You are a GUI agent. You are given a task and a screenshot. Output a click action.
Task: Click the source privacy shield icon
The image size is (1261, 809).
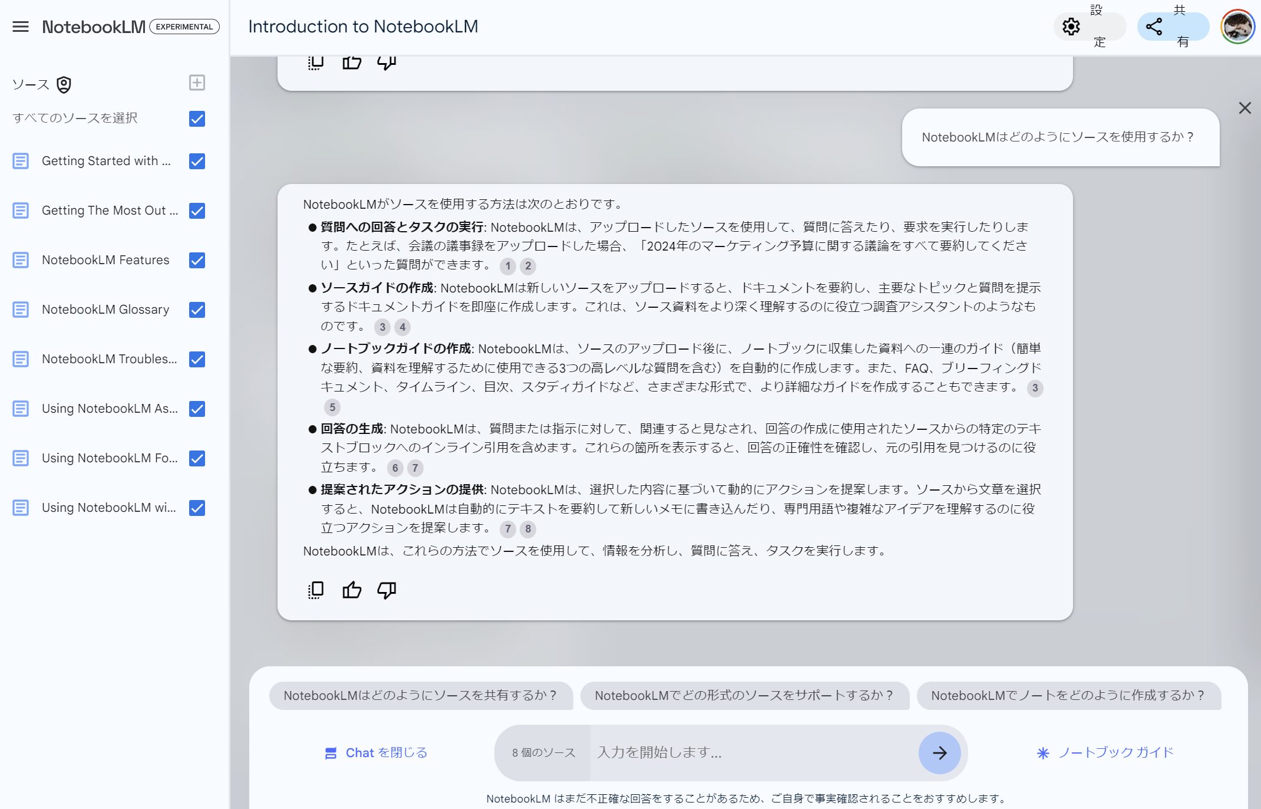click(x=64, y=85)
